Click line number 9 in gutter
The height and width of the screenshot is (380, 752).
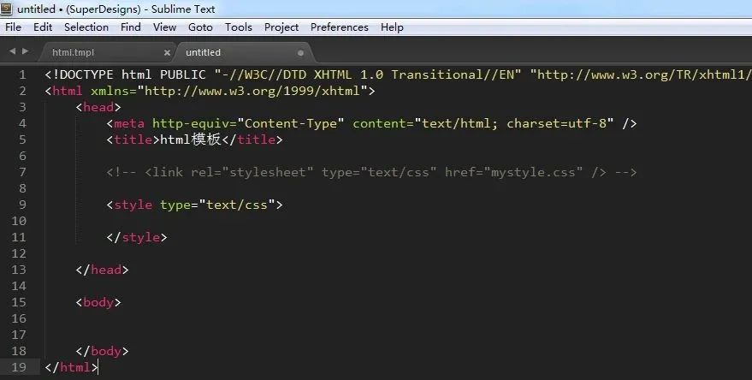22,205
